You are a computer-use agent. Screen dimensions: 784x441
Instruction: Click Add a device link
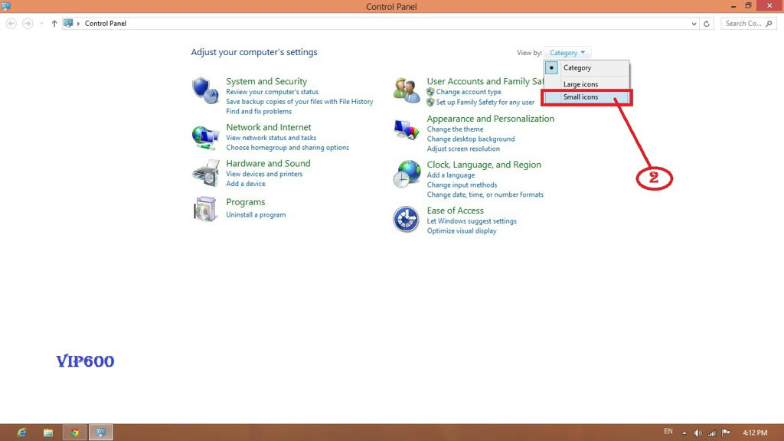pos(246,184)
